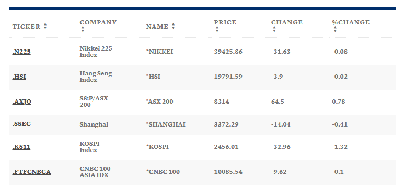Click the COMPANY column header text
This screenshot has width=404, height=189.
point(98,22)
